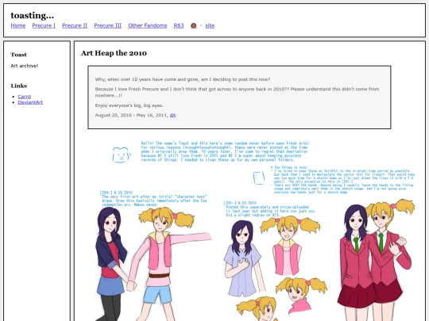Click the Links sidebar heading

pos(19,86)
